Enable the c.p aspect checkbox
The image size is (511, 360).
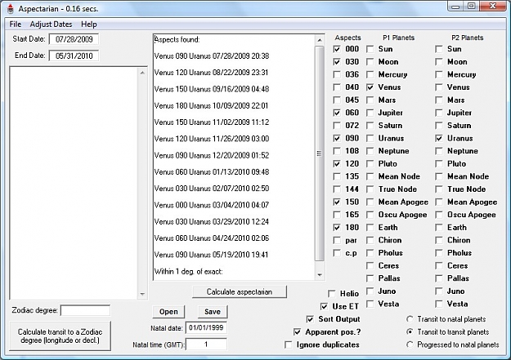point(337,253)
